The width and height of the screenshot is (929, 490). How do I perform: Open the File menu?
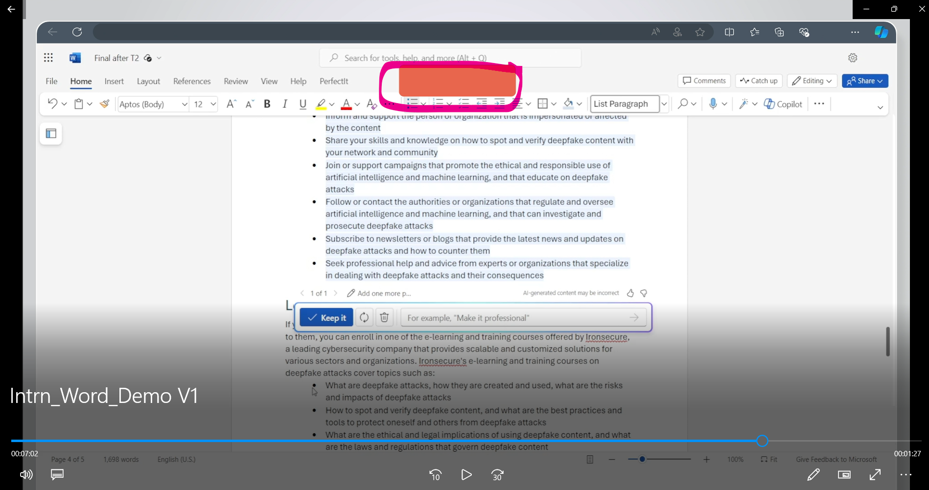tap(51, 81)
